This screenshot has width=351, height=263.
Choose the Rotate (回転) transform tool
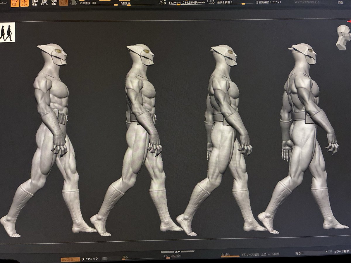[54, 3]
